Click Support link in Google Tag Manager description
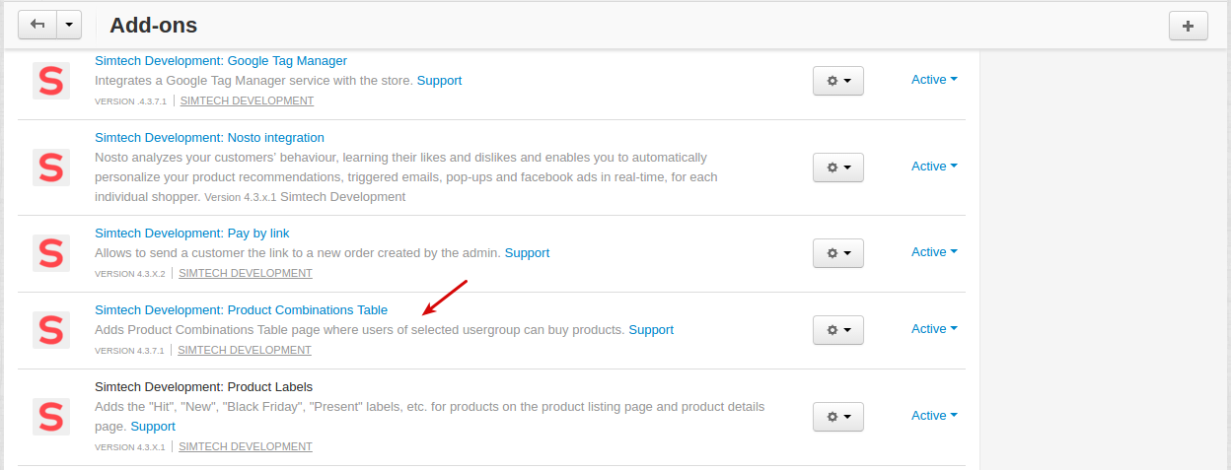 pos(439,81)
